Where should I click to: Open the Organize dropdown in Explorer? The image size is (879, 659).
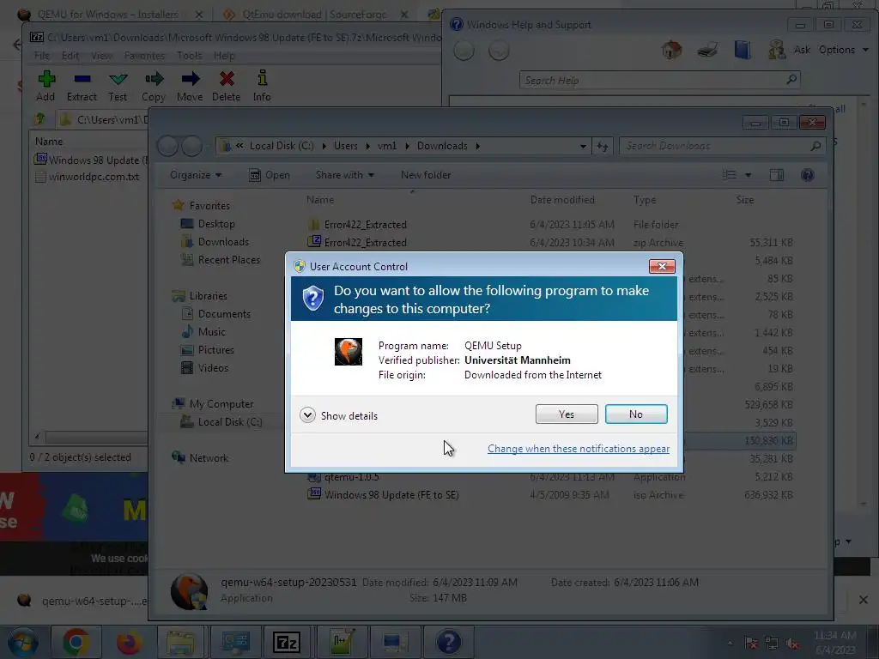tap(196, 175)
